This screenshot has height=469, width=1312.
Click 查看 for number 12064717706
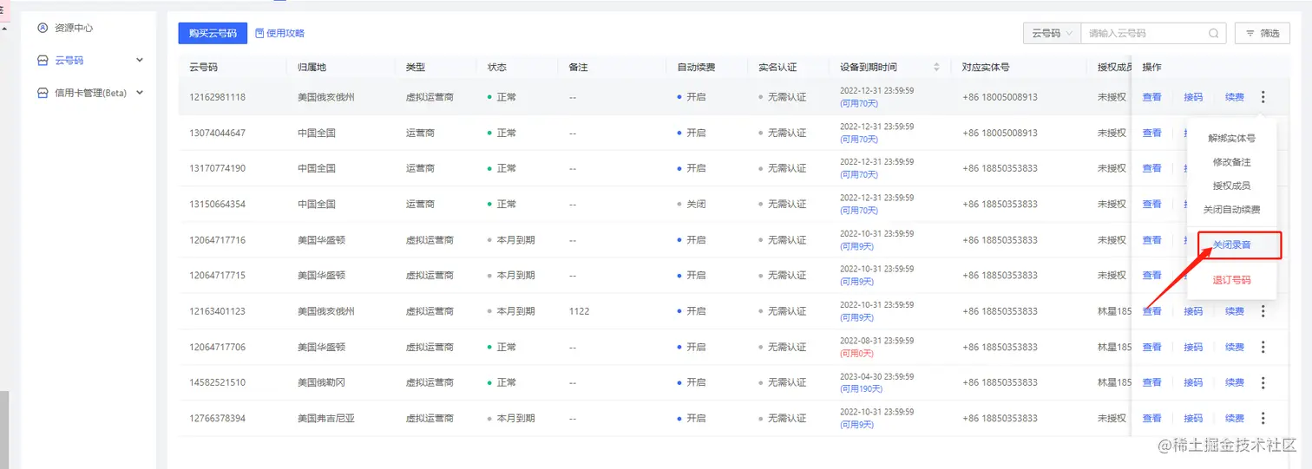[1151, 347]
